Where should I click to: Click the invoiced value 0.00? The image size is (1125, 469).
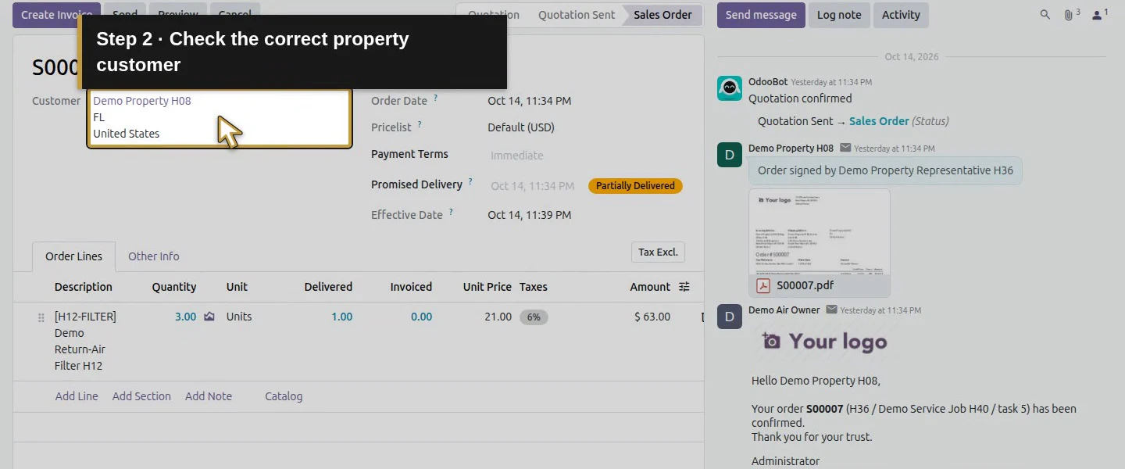click(421, 317)
